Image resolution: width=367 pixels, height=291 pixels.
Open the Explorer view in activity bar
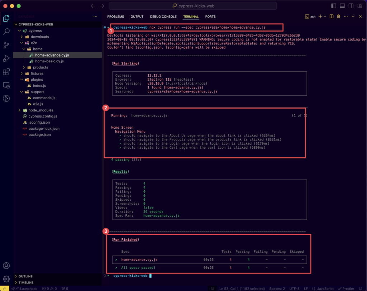tap(6, 18)
